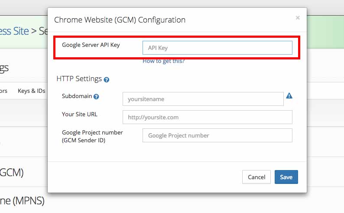Image resolution: width=344 pixels, height=213 pixels.
Task: Click into the Subdomain text box
Action: pos(203,99)
